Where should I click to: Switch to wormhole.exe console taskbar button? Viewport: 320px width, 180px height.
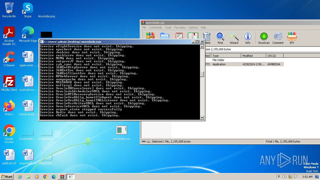(x=71, y=177)
